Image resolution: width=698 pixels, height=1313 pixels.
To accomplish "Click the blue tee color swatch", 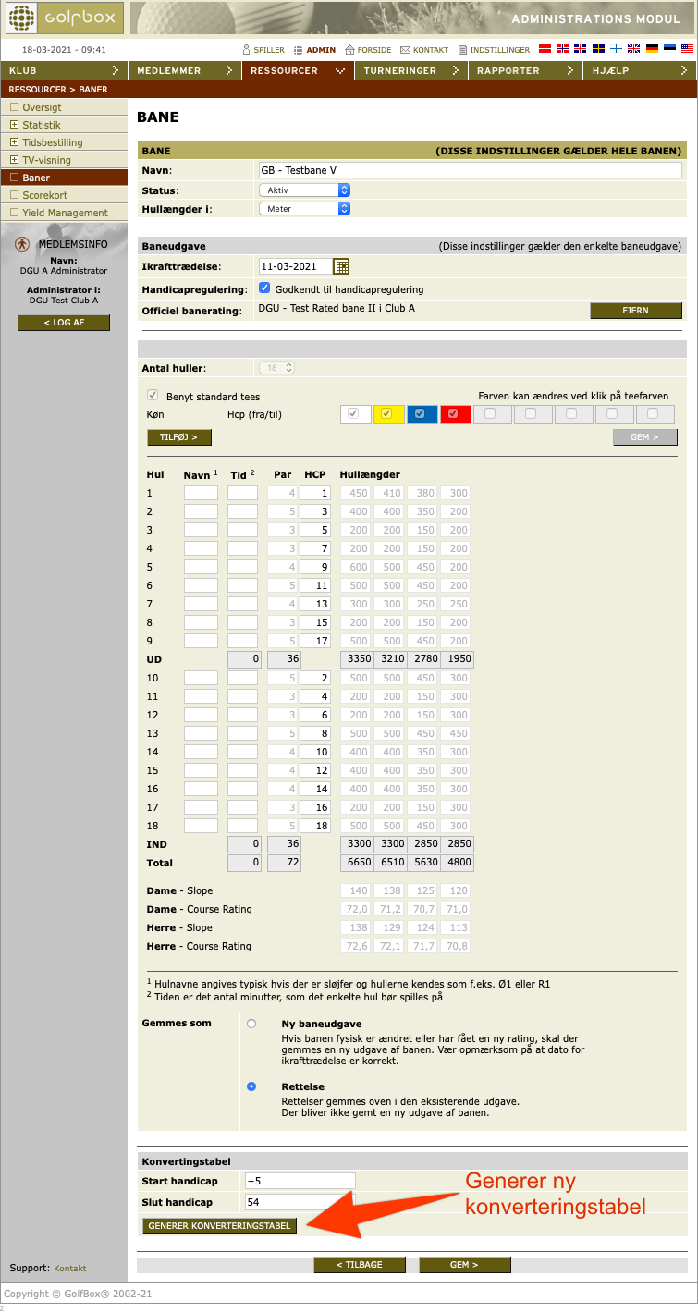I will (x=421, y=414).
